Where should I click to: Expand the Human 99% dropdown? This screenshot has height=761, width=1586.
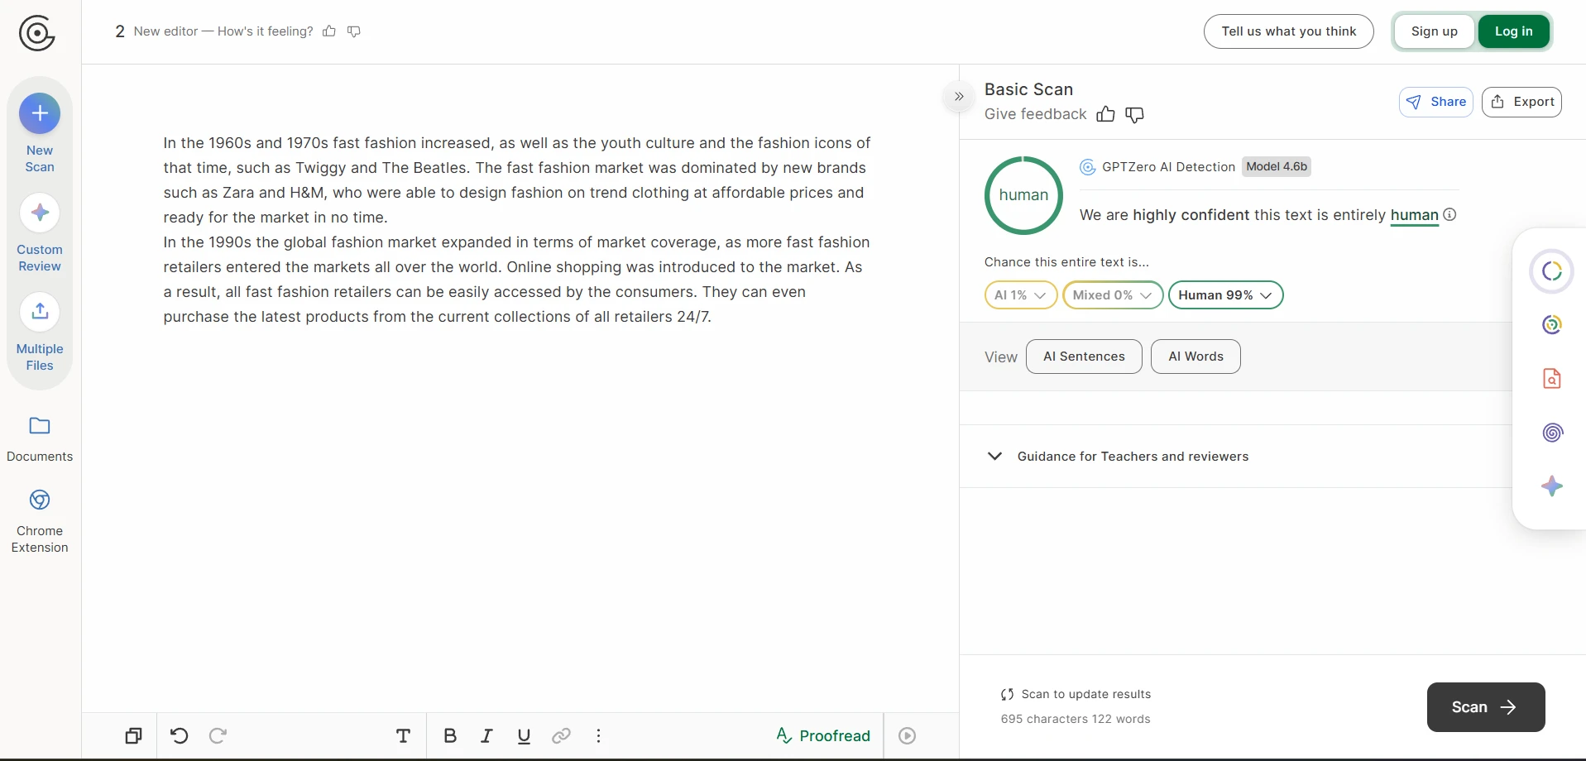coord(1225,295)
